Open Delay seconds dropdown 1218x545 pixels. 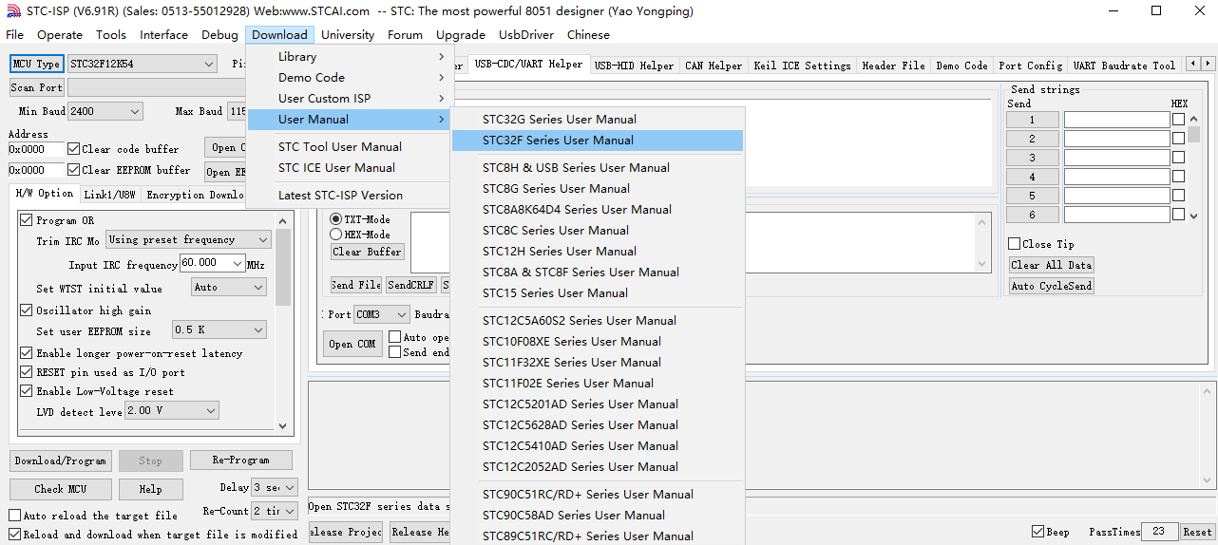click(x=275, y=487)
